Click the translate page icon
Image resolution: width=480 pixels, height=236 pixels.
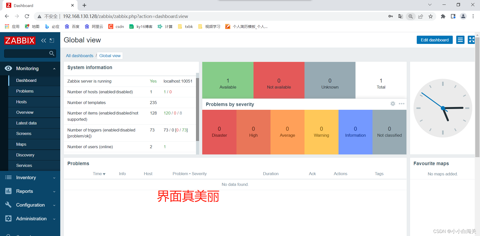click(x=400, y=16)
